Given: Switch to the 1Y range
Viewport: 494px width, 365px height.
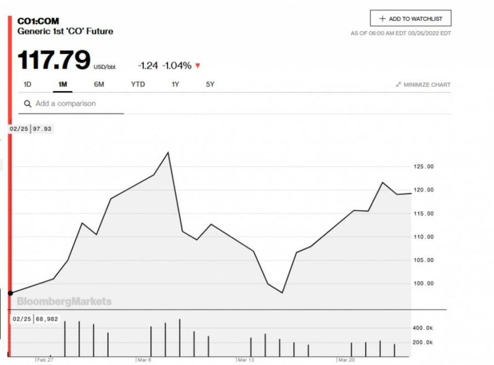Looking at the screenshot, I should 175,84.
